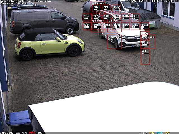
Task: Select the detection box labeled 95
Action: [x=87, y=26]
